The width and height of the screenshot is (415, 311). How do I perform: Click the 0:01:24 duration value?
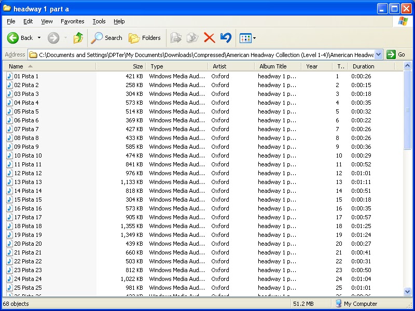tap(361, 235)
